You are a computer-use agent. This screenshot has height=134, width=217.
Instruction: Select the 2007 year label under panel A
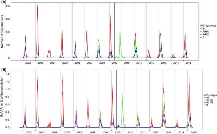[x=90, y=63]
